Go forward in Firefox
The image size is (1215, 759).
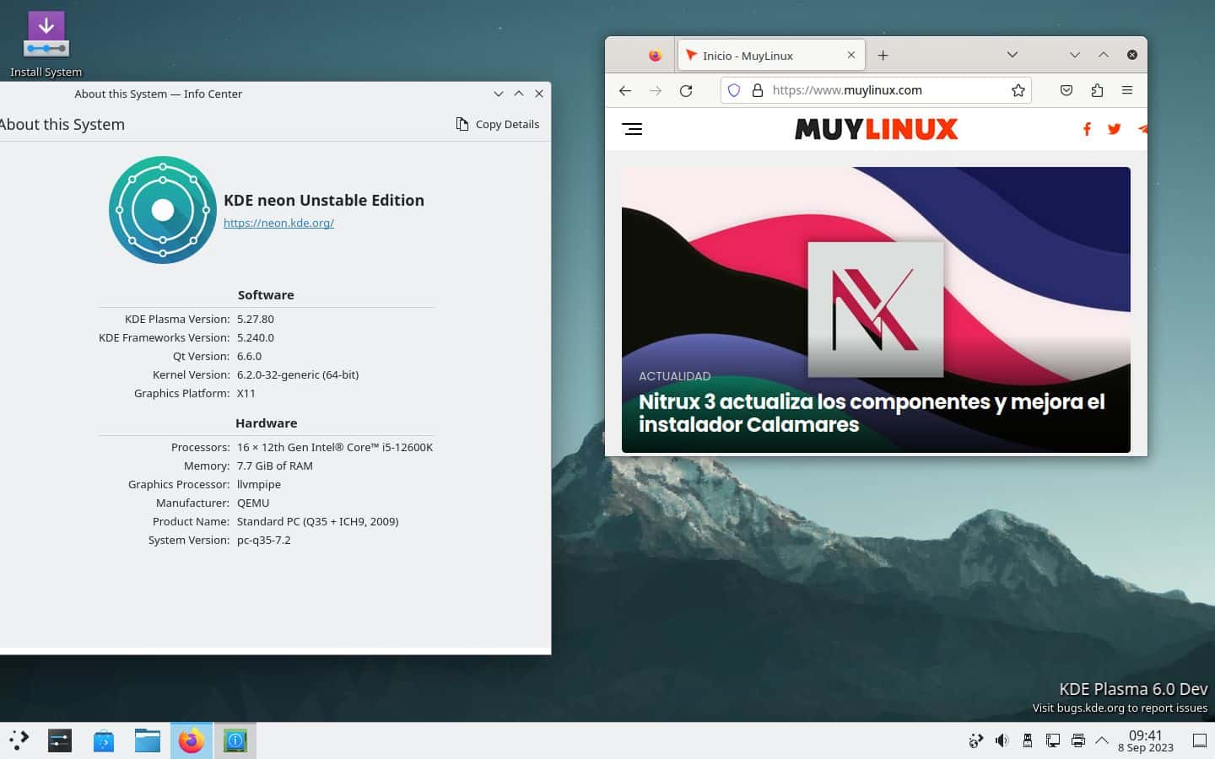click(656, 90)
